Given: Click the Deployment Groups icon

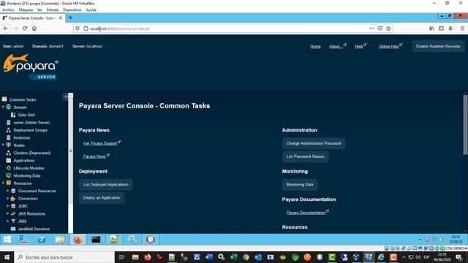Looking at the screenshot, I should (x=8, y=130).
